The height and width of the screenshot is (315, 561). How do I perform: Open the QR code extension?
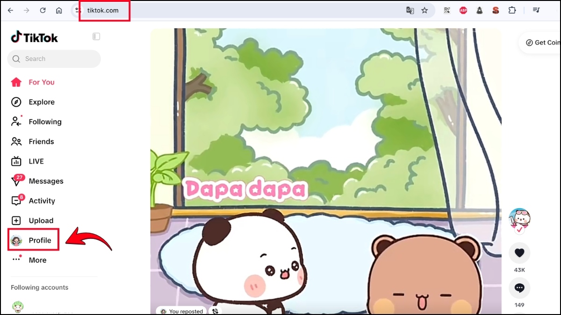[x=447, y=10]
